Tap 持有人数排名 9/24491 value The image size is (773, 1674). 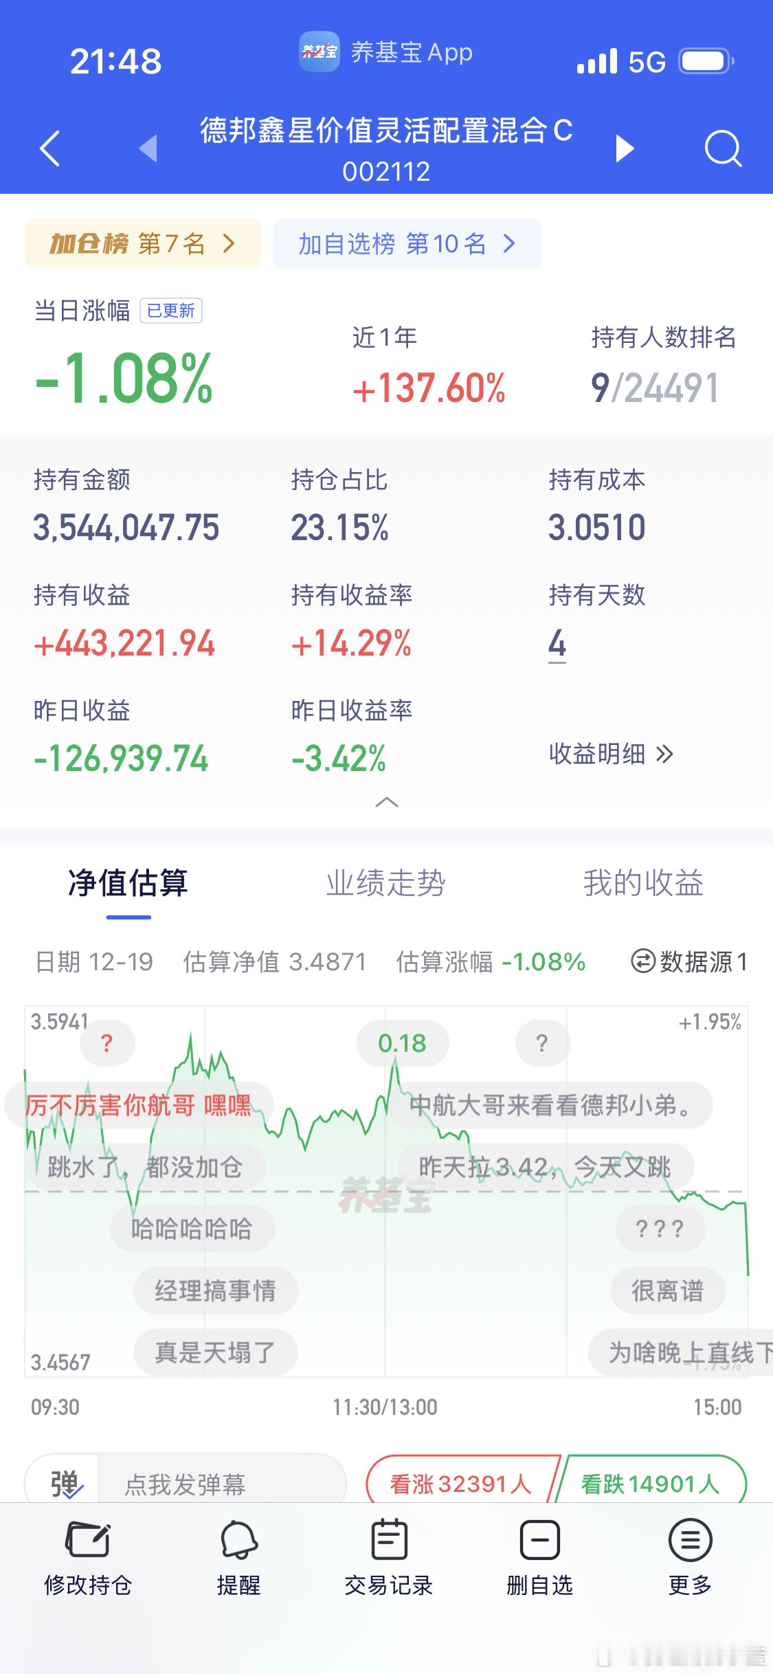pos(656,388)
